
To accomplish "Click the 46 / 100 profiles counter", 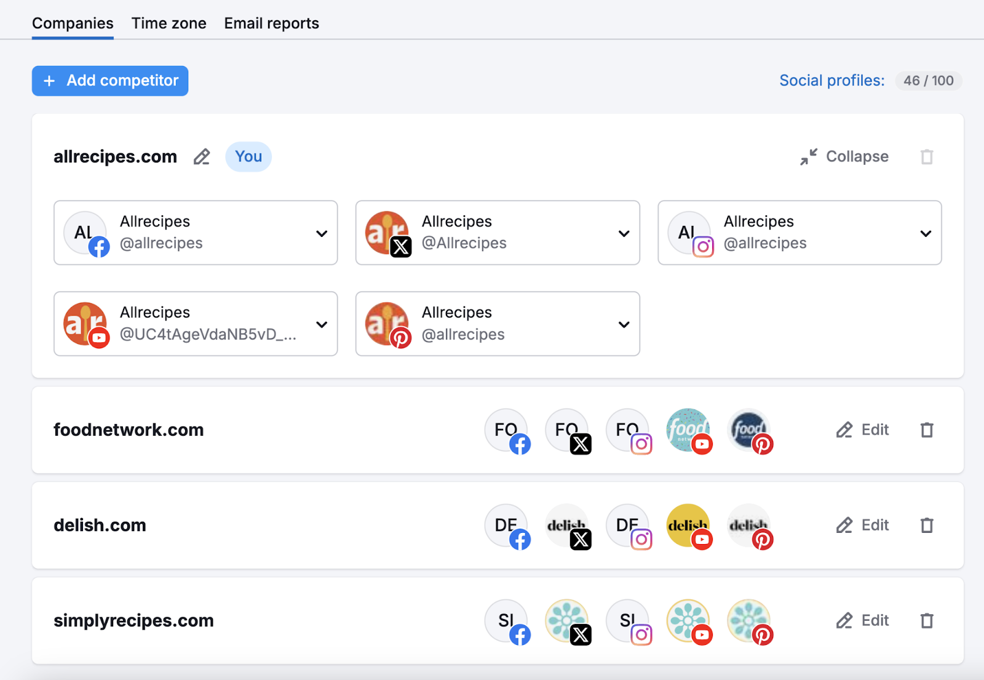I will (x=929, y=81).
